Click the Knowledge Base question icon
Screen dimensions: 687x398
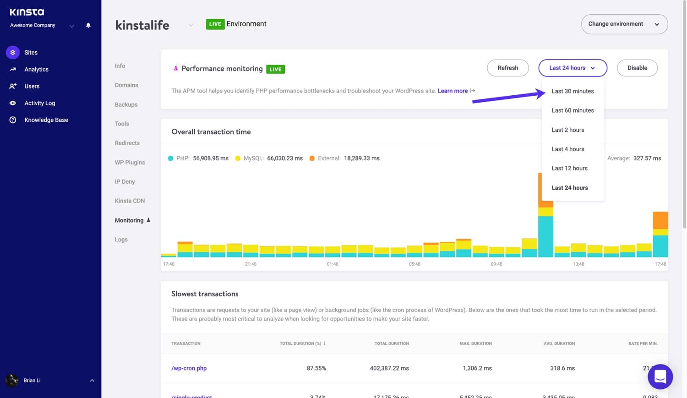[x=13, y=120]
